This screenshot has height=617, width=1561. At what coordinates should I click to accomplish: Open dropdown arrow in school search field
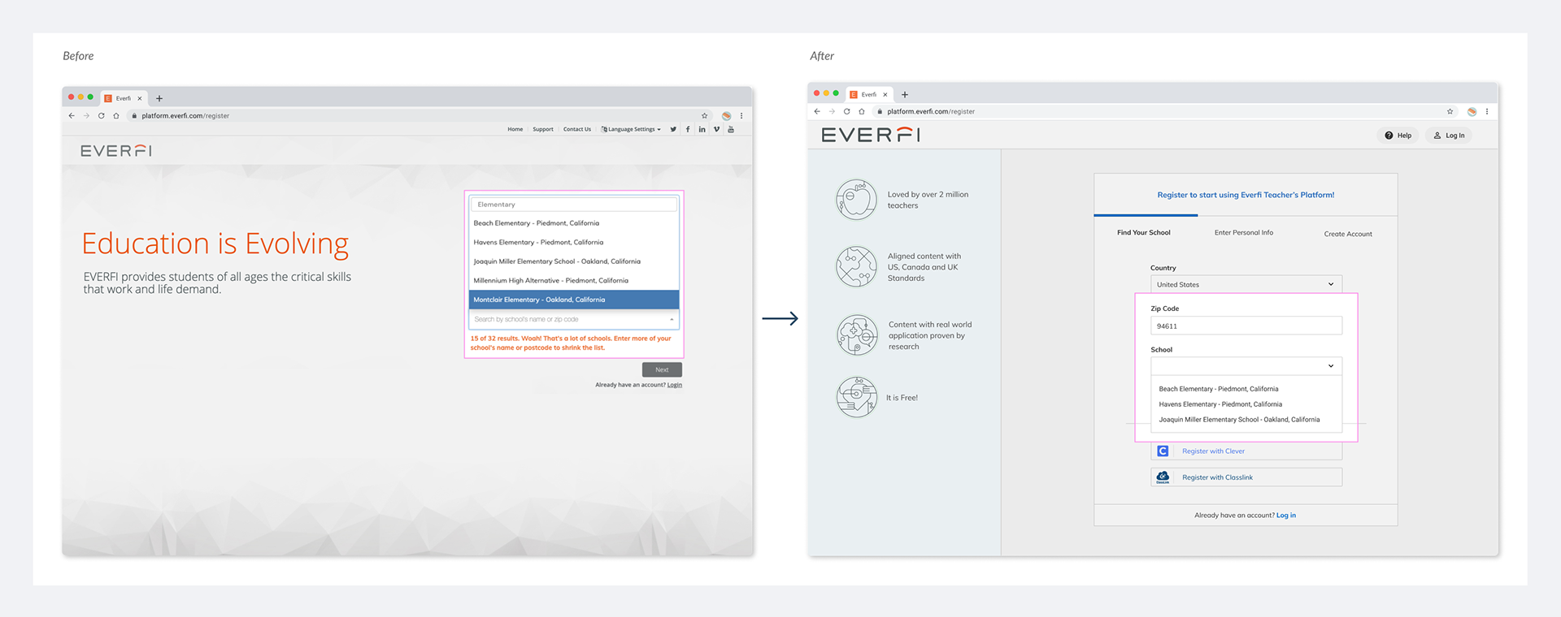click(x=672, y=320)
